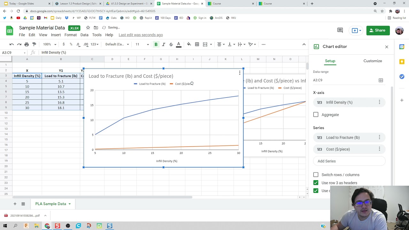
Task: Toggle Italic formatting
Action: point(164,44)
